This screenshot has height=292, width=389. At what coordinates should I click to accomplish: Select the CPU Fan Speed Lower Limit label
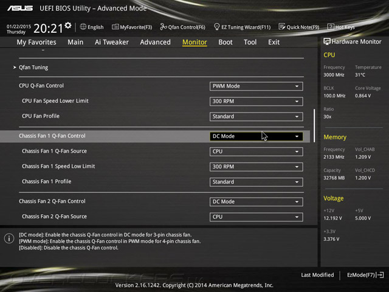[x=55, y=101]
